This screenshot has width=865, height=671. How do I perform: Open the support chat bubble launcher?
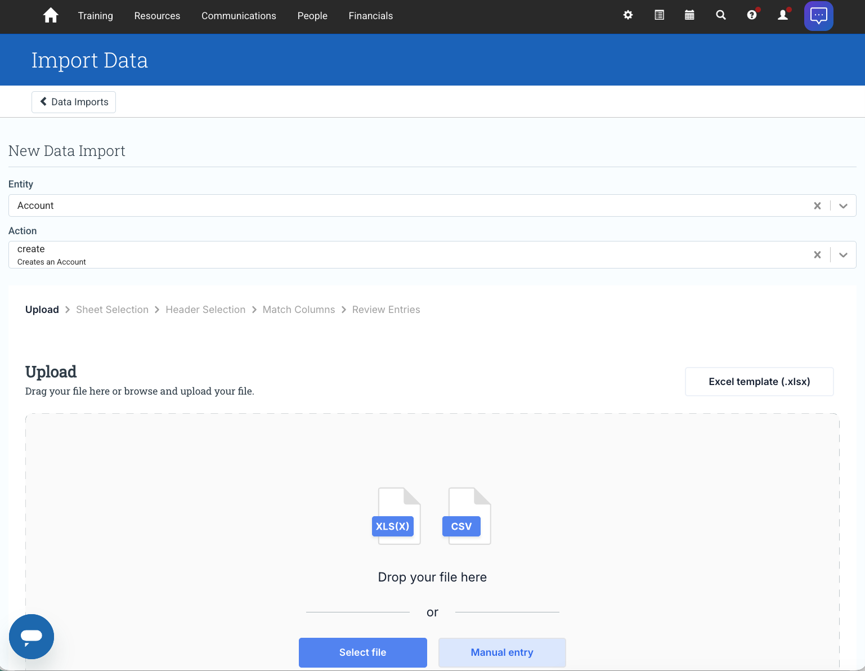click(32, 637)
